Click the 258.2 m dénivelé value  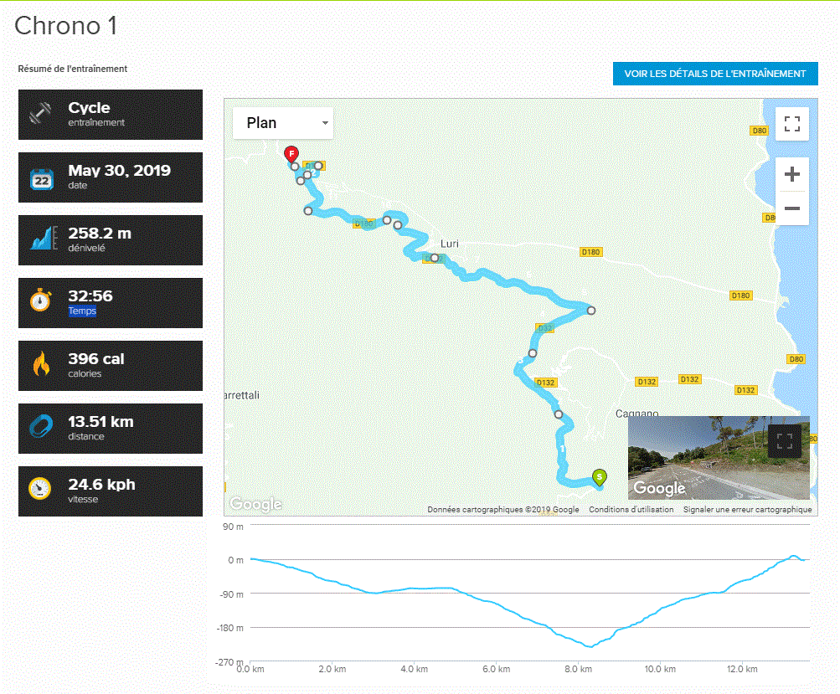click(x=100, y=234)
